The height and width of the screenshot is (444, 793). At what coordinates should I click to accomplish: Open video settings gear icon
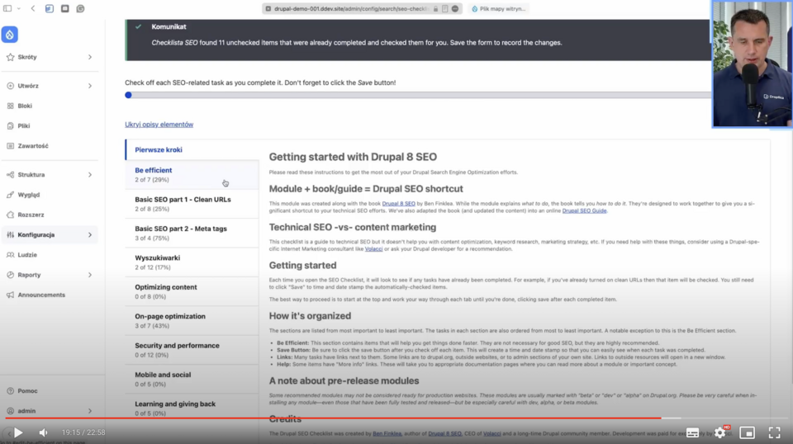720,432
